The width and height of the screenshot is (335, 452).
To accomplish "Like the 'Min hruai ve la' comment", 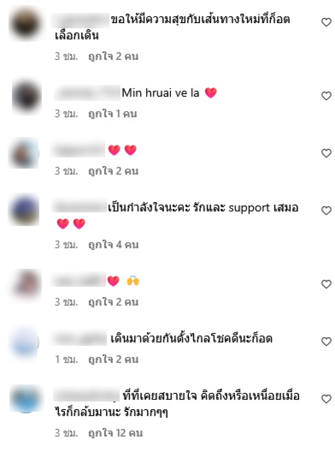I will click(x=326, y=96).
